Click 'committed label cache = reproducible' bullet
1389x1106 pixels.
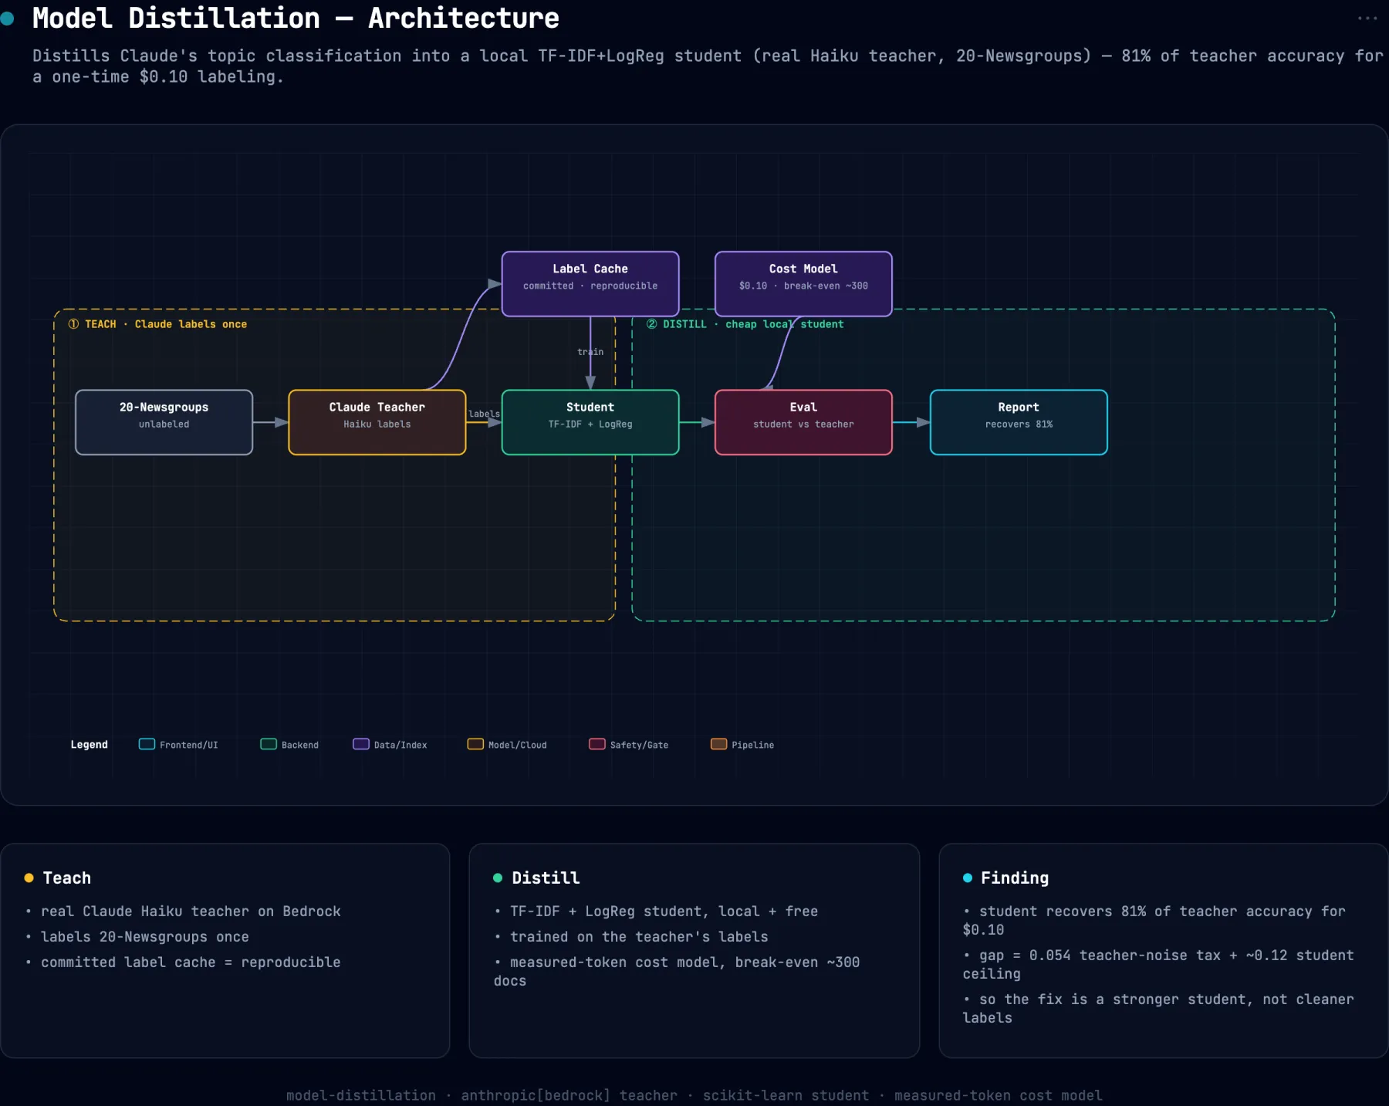click(191, 962)
